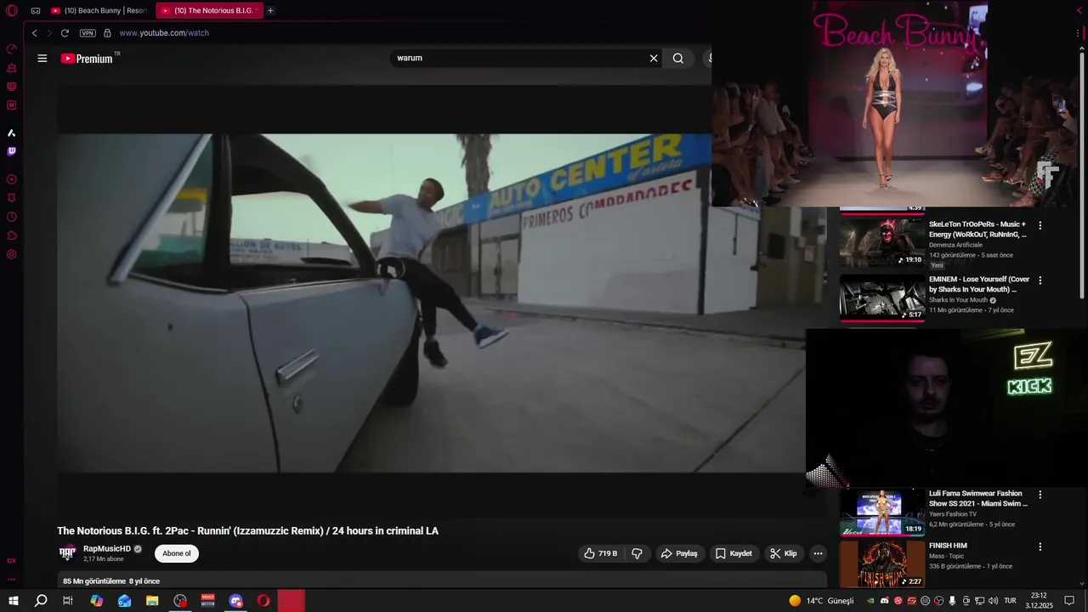This screenshot has height=612, width=1088.
Task: Open GX Cleaner icon in sidebar
Action: (12, 67)
